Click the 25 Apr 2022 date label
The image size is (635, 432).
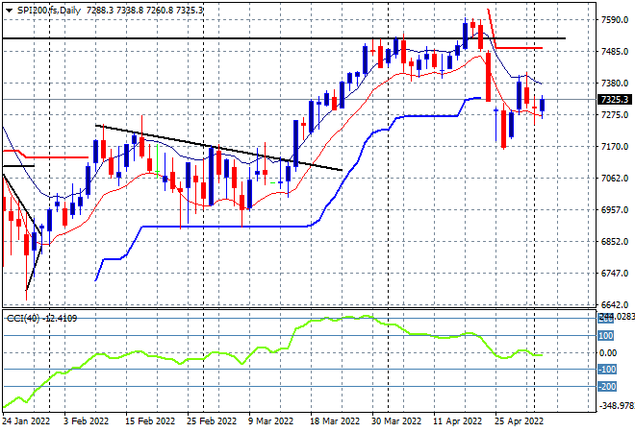pos(519,421)
